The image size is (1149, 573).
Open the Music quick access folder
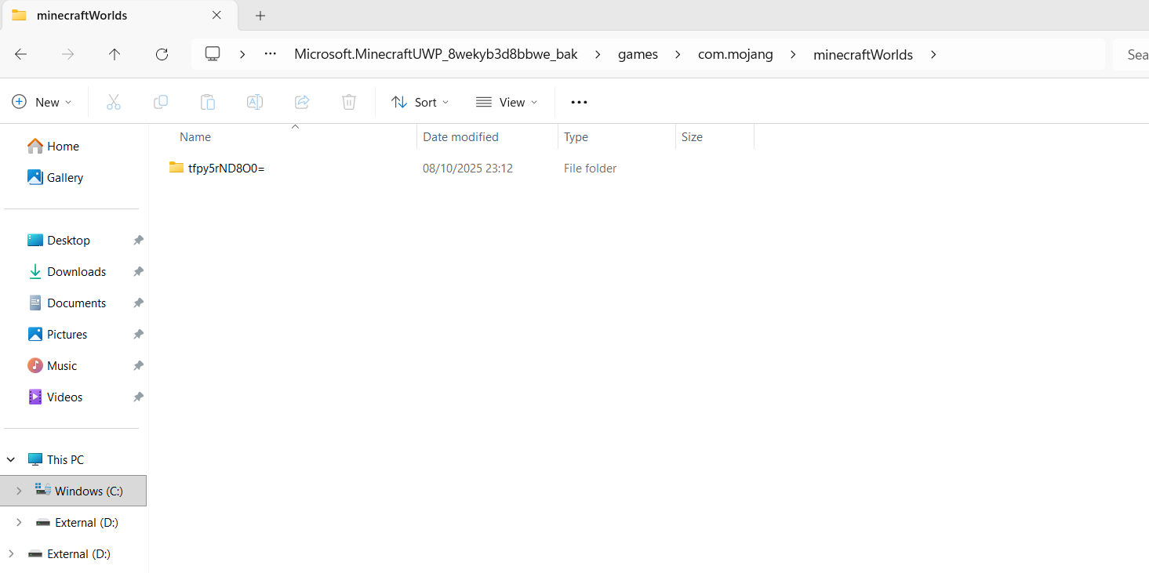click(62, 365)
